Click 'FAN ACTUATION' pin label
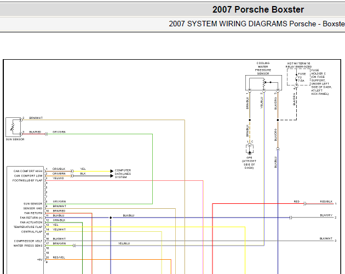 31,222
